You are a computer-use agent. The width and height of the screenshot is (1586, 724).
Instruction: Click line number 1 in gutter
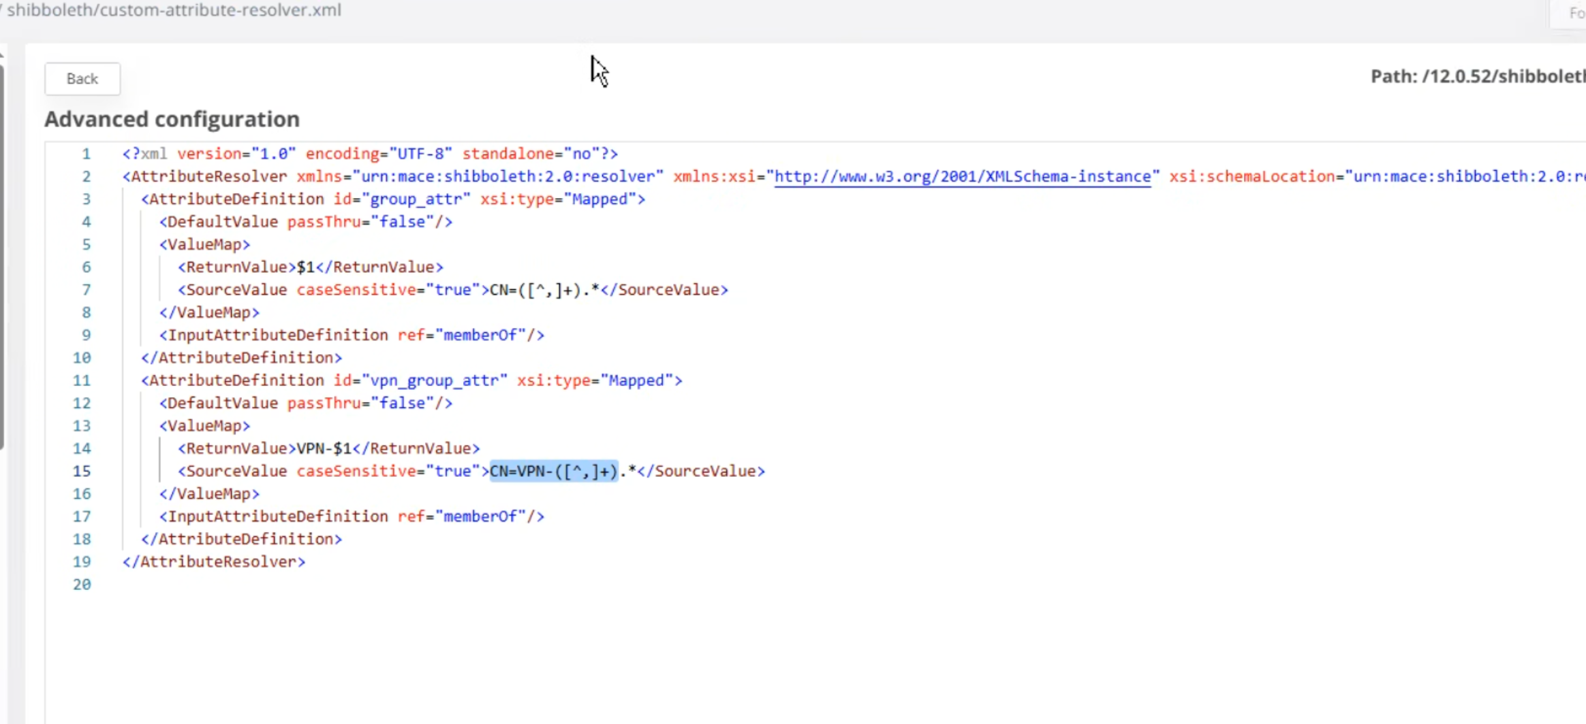click(86, 154)
